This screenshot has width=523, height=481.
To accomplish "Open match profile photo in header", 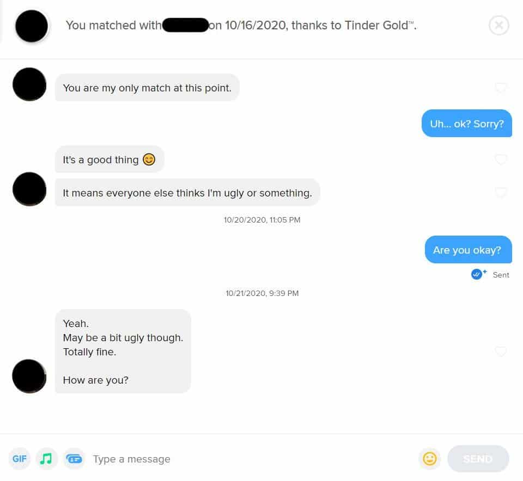I will point(32,26).
